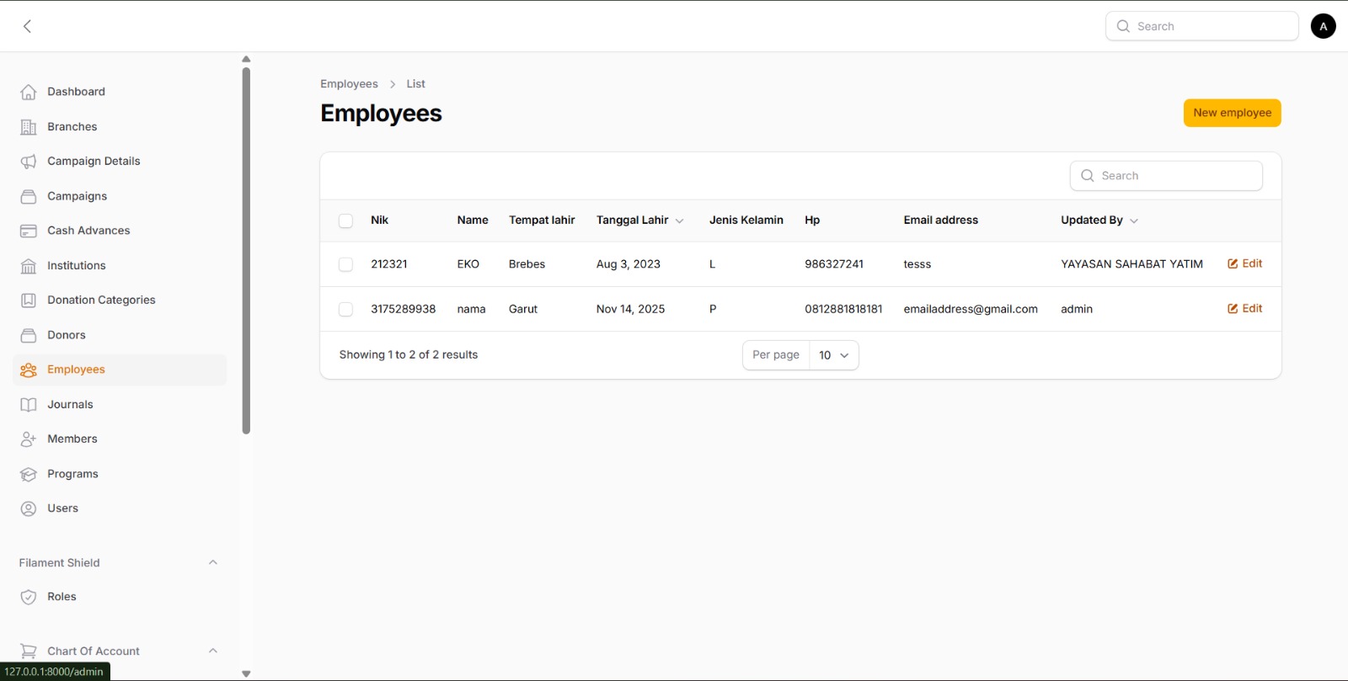The width and height of the screenshot is (1348, 681).
Task: Go to the Programs page
Action: click(x=120, y=474)
